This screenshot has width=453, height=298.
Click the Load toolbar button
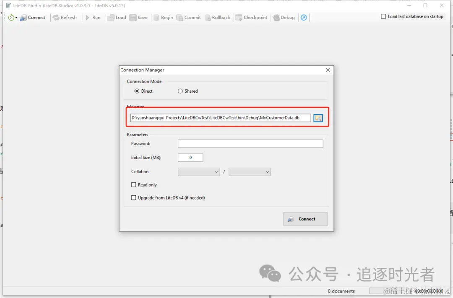click(x=117, y=18)
